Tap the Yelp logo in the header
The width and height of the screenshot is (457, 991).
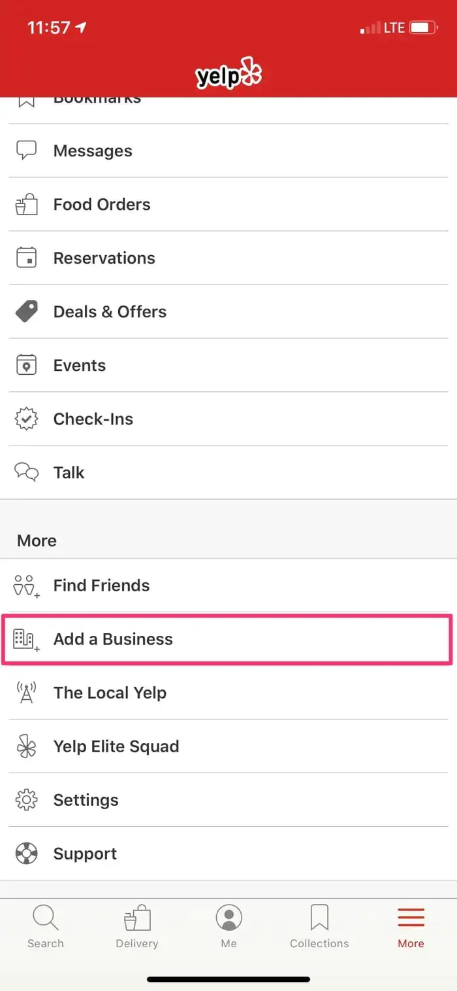point(228,73)
